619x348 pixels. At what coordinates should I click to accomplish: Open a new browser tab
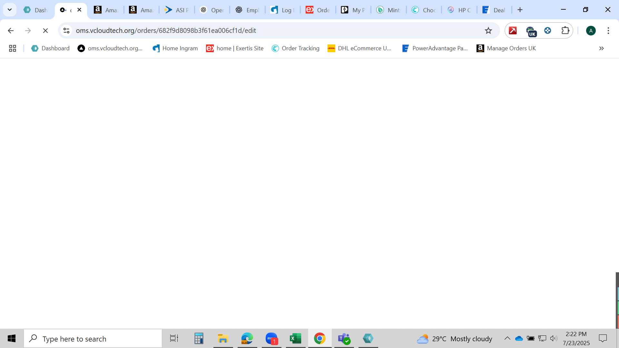520,10
